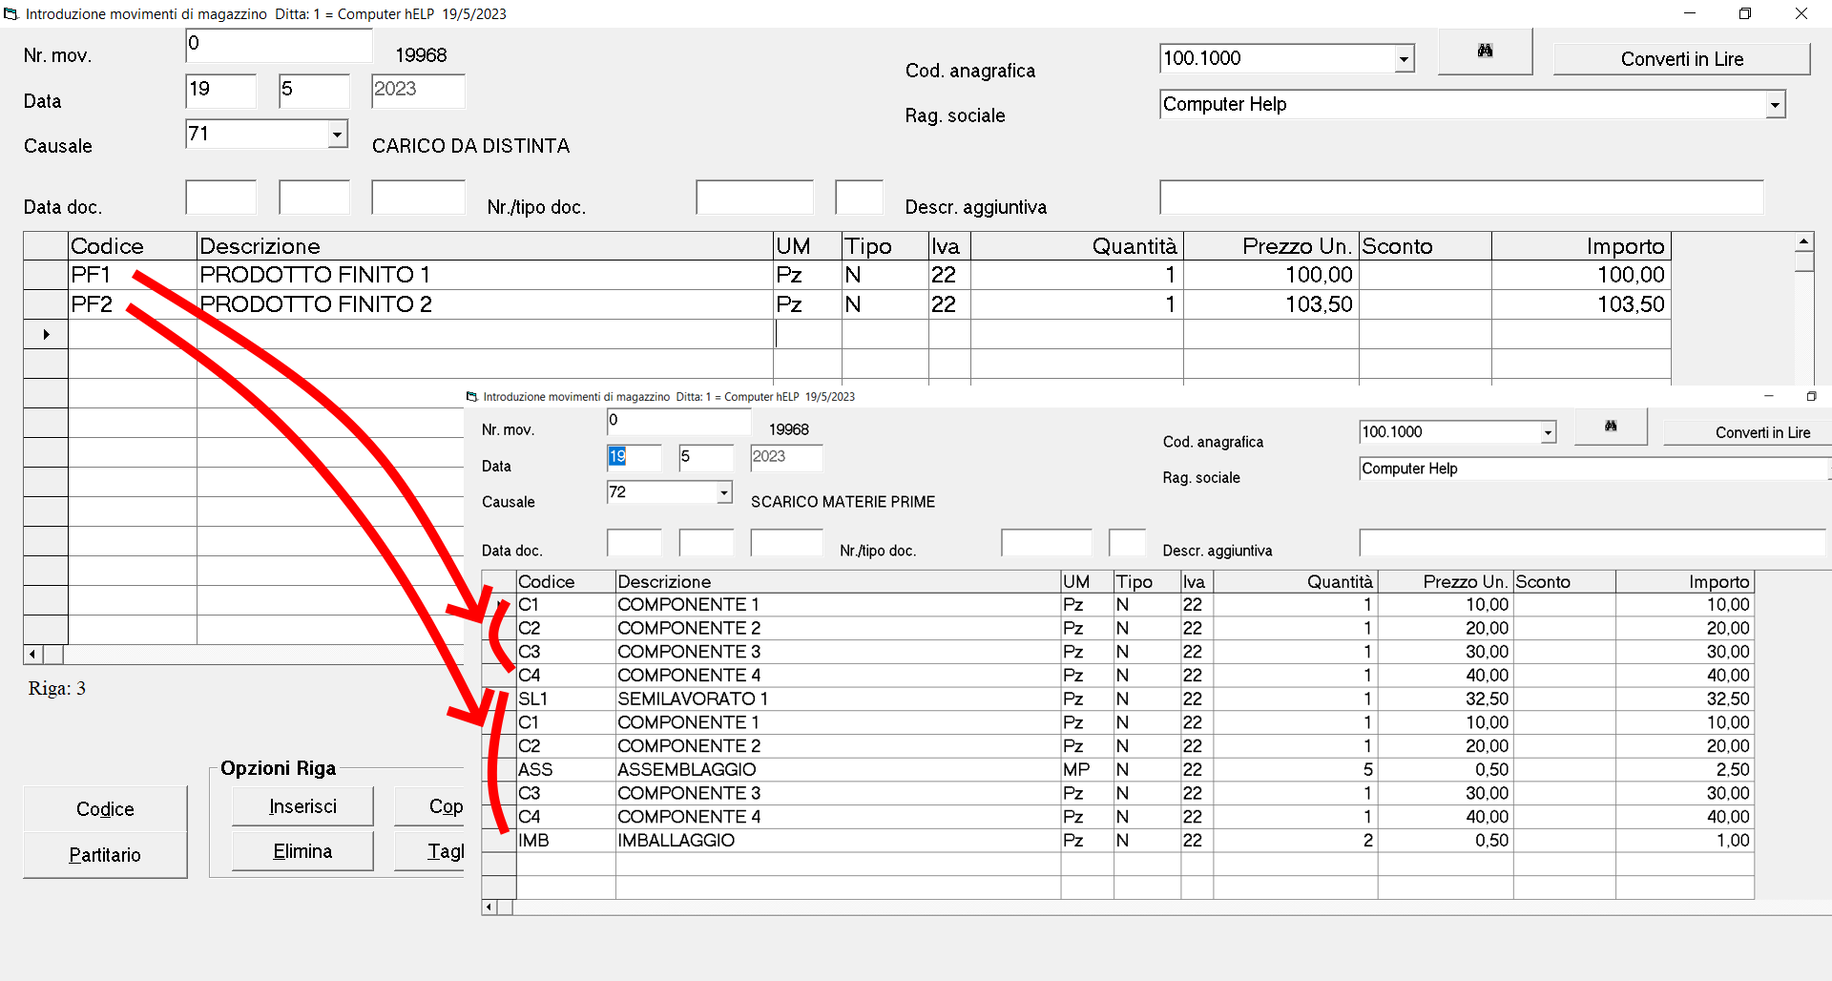1832x981 pixels.
Task: Click the Inserisci row option button
Action: pos(302,806)
